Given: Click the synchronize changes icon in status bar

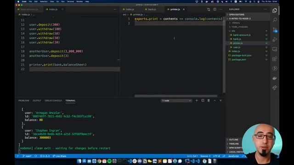Looking at the screenshot, I should pyautogui.click(x=36, y=156).
